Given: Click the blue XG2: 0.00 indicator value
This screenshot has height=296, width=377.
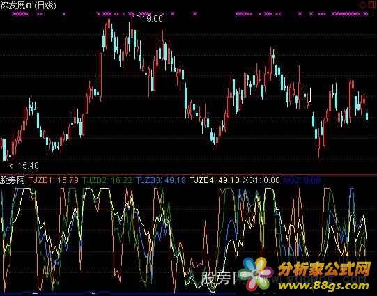Looking at the screenshot, I should point(302,180).
